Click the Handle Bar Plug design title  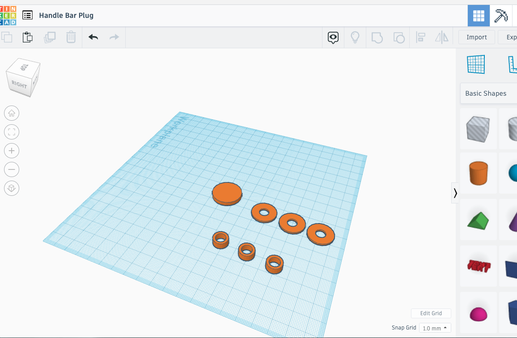point(66,15)
